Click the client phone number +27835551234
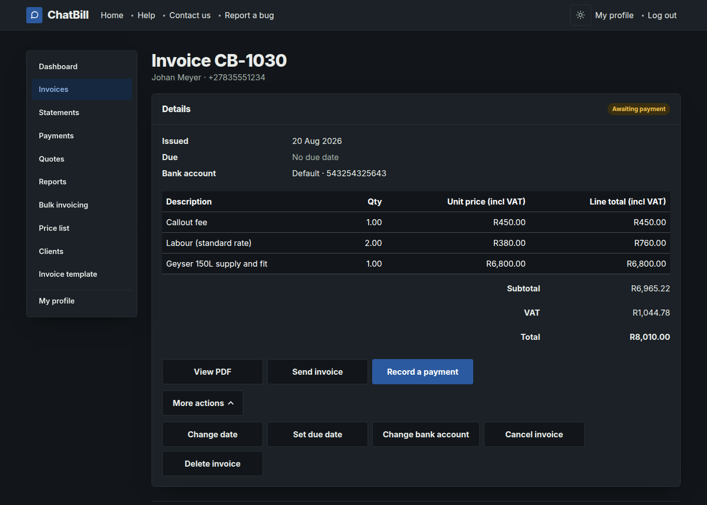 tap(237, 77)
